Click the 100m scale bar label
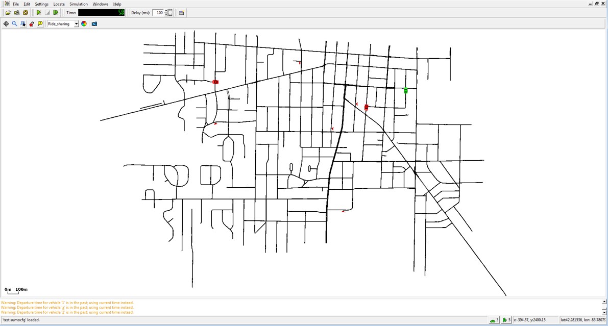The width and height of the screenshot is (608, 326). [x=21, y=289]
